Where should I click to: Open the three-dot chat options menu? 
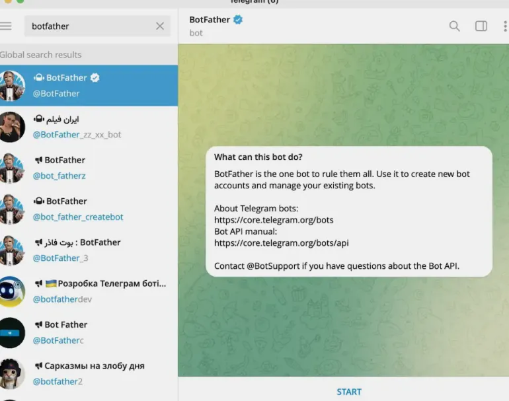point(505,26)
